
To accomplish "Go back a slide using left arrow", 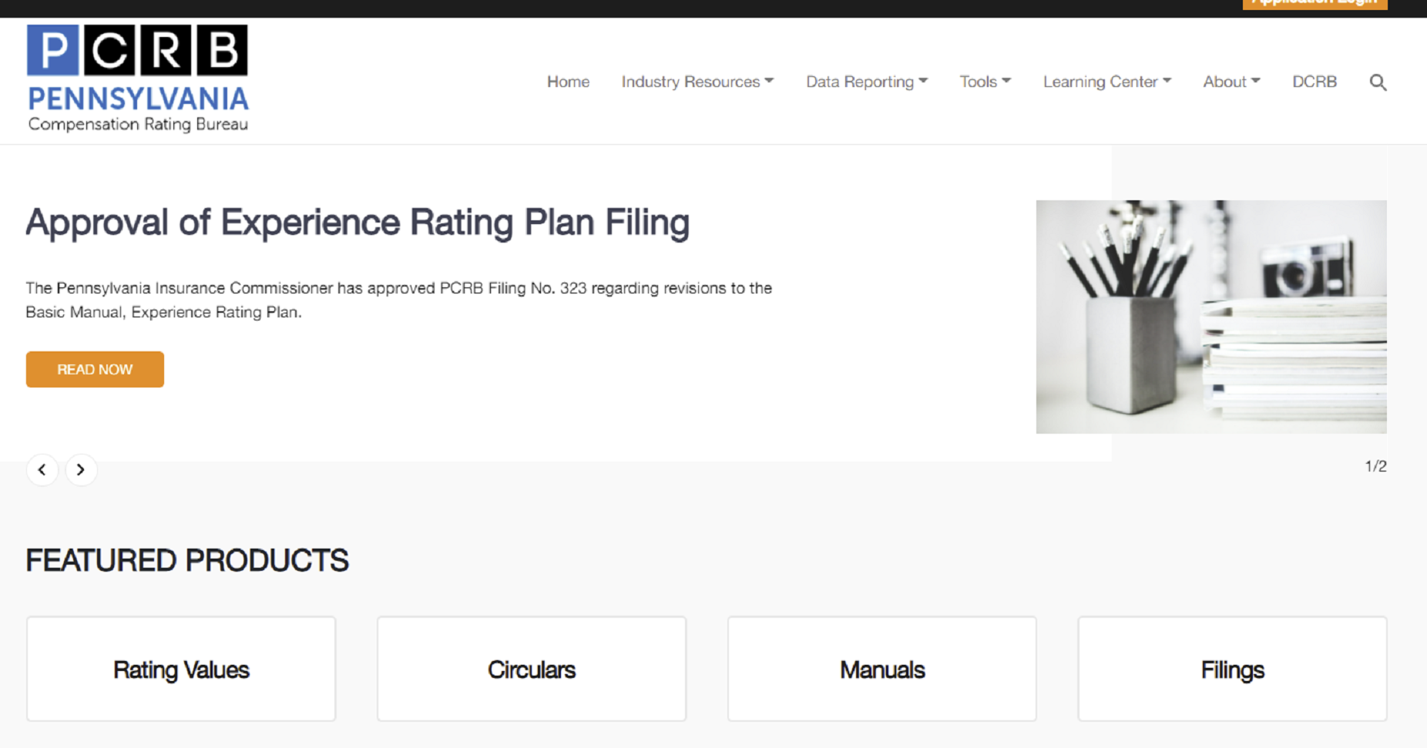I will tap(42, 469).
